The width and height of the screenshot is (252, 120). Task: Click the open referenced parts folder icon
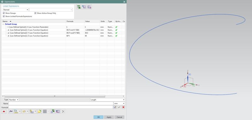39,112
